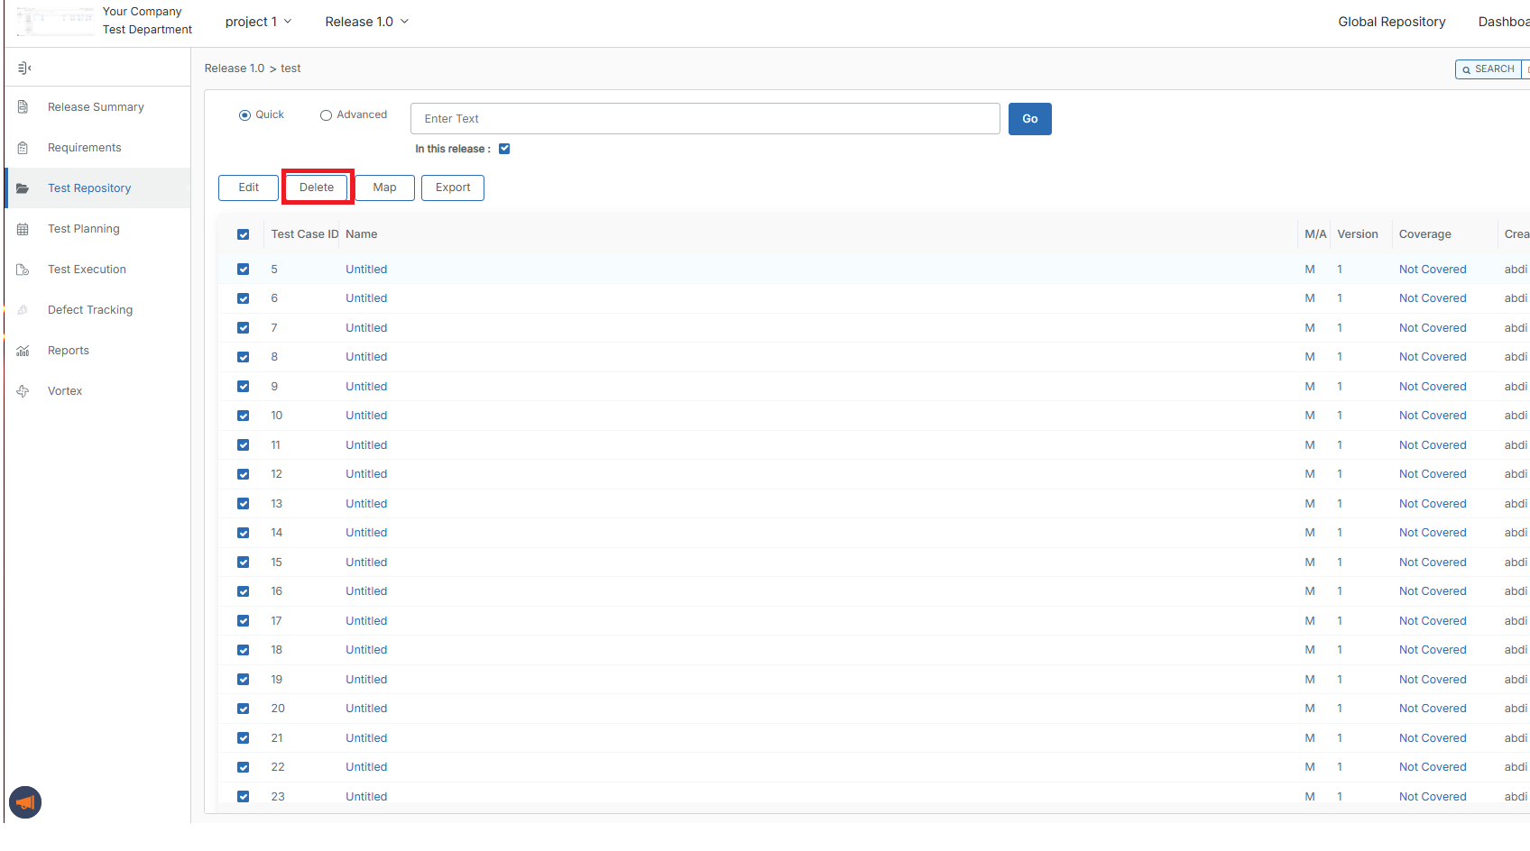Viewport: 1530px width, 851px height.
Task: Click the Test Planning calendar icon
Action: point(23,229)
